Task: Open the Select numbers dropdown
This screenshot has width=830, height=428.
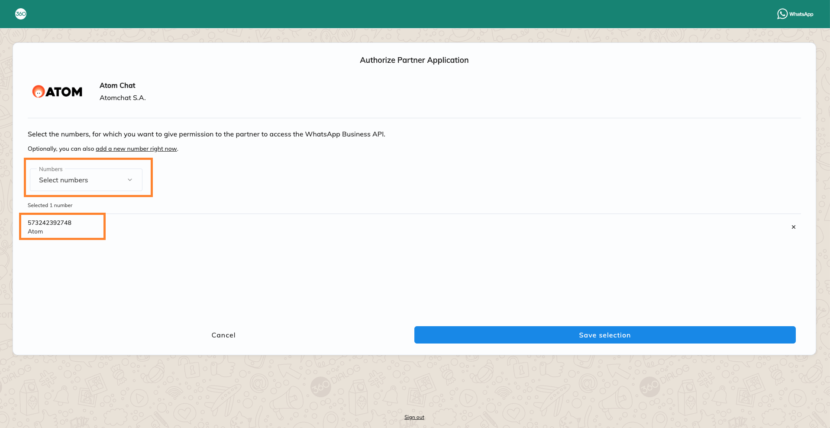Action: pos(86,180)
